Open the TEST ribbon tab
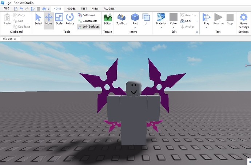The height and width of the screenshot is (165, 251). (84, 9)
